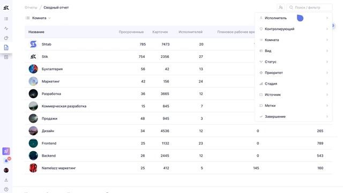Open Метки filter submenu
This screenshot has height=193, width=343.
point(294,106)
